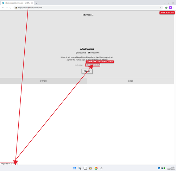Open the Chrome three-dot menu
Screen dimensions: 176x171
point(174,8)
